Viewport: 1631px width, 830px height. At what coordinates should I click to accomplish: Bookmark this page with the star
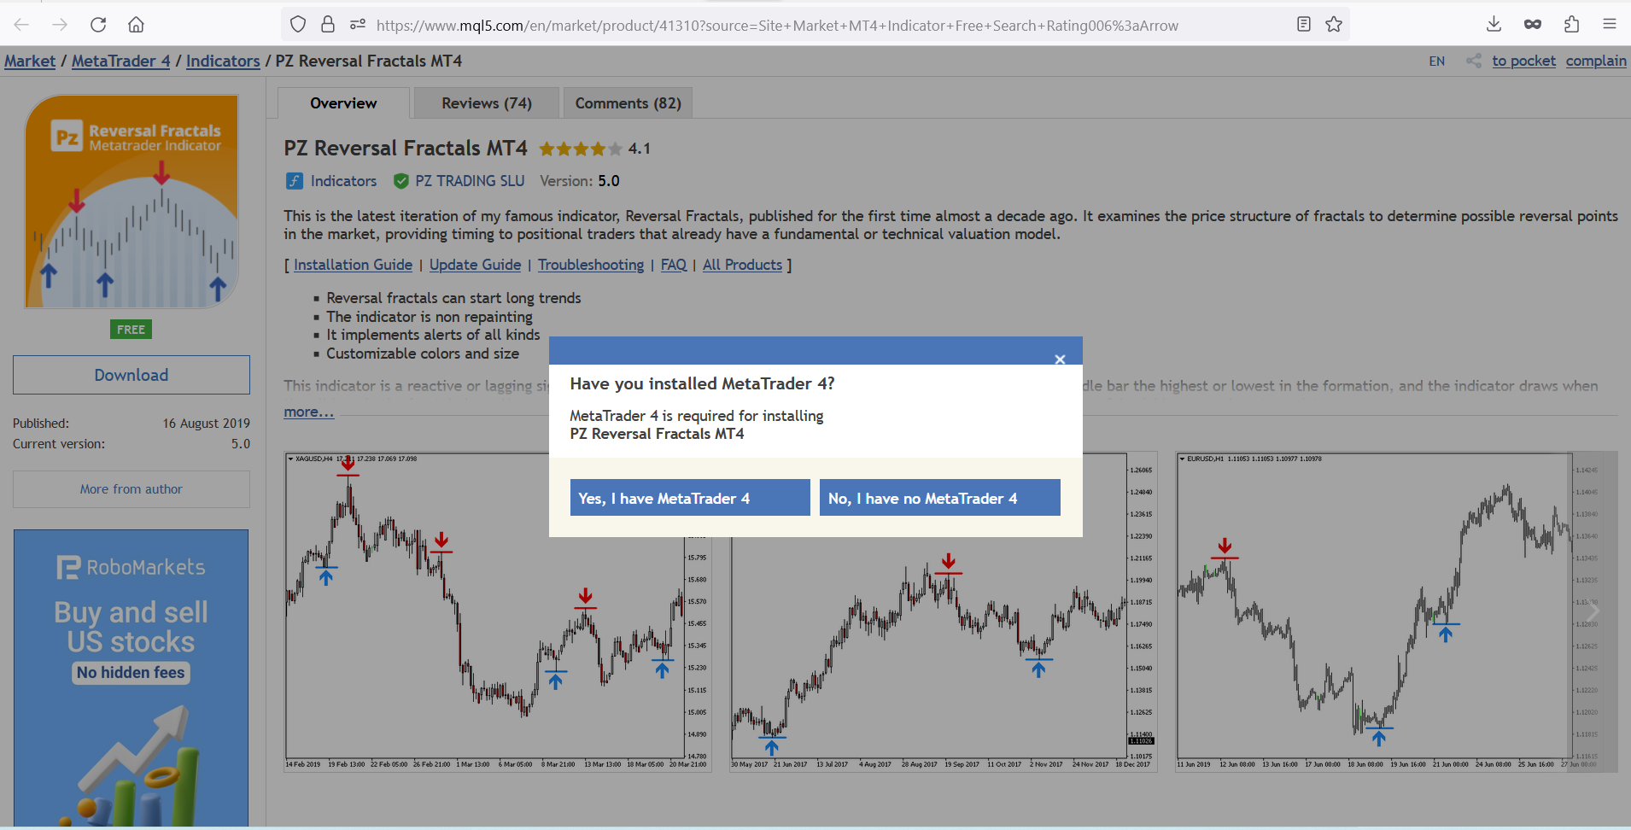tap(1334, 25)
